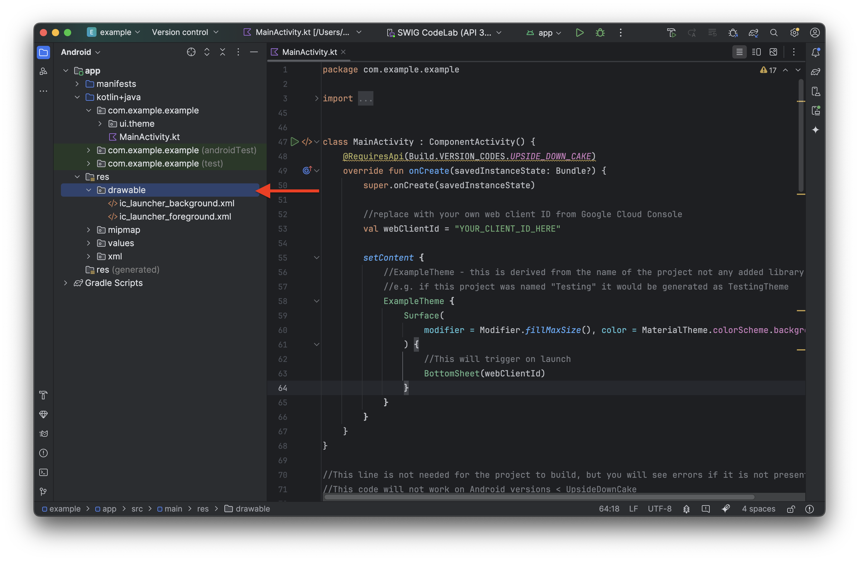Toggle read-only lock icon in status bar
Image resolution: width=859 pixels, height=561 pixels.
point(791,509)
